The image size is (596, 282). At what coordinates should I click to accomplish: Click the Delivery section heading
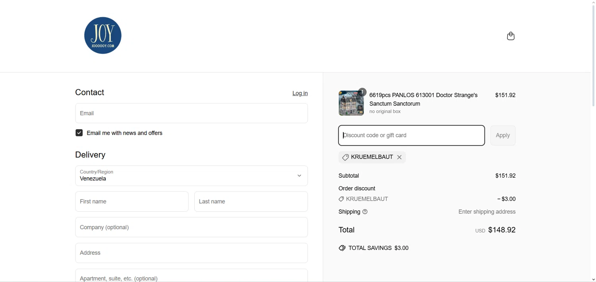pyautogui.click(x=90, y=155)
